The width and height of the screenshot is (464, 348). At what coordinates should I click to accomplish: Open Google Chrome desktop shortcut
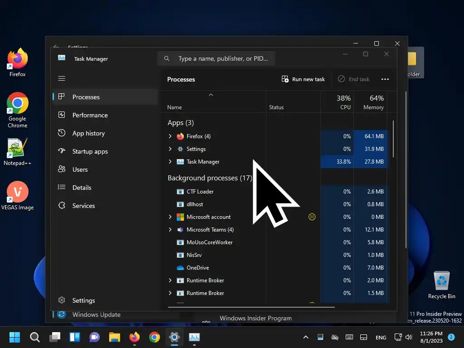click(18, 110)
